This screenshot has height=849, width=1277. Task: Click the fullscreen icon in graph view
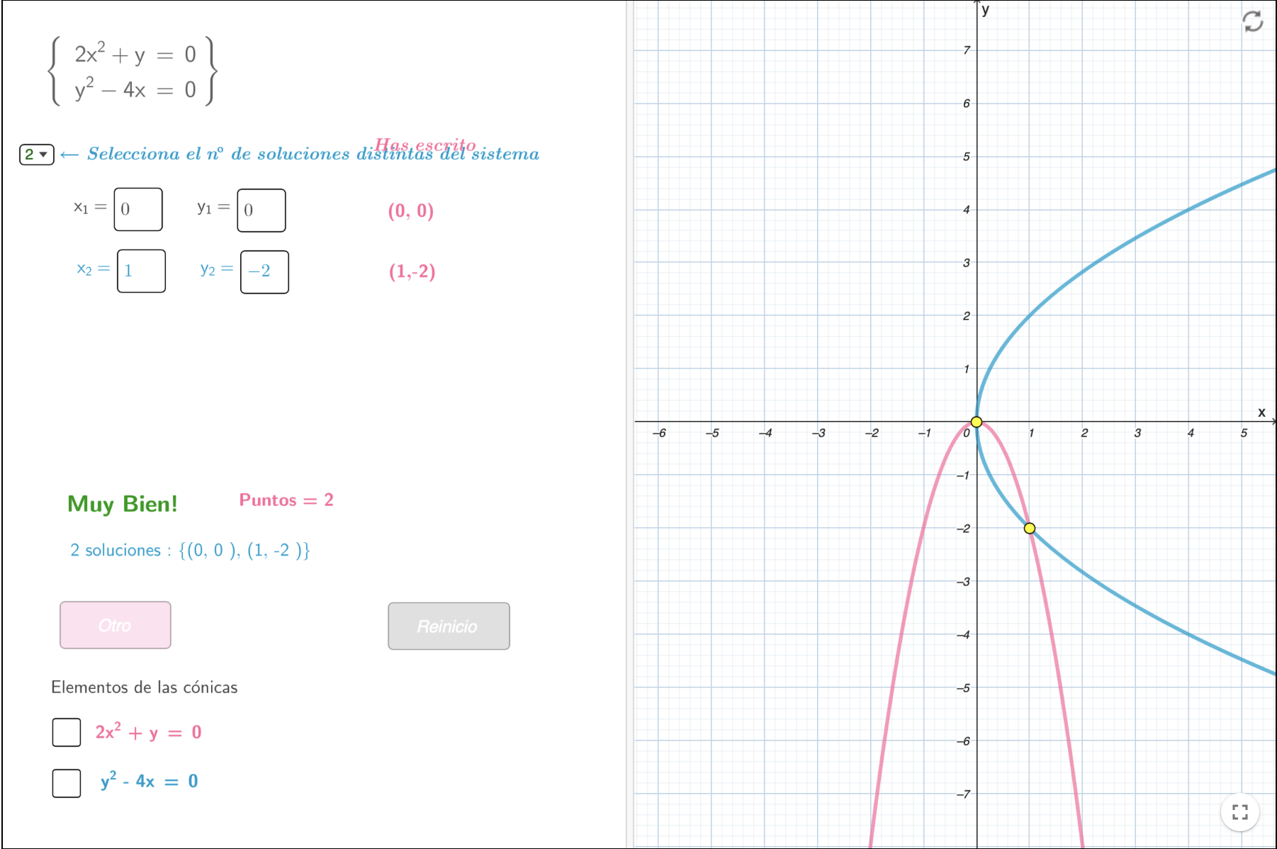[x=1239, y=812]
